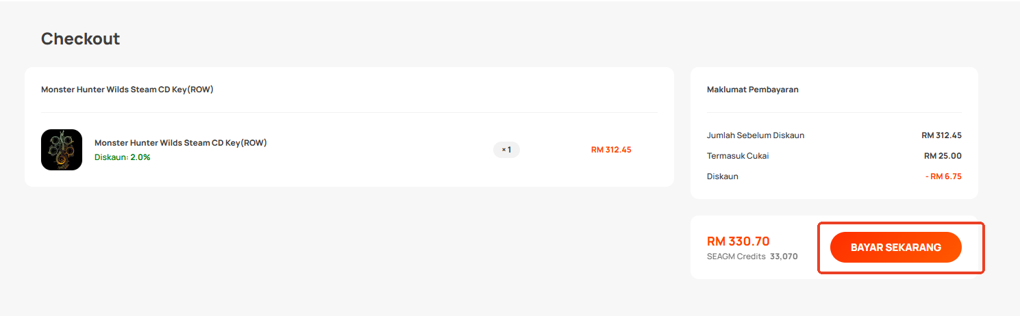Click the Termasuk Cukai row label
Viewport: 1020px width, 316px height.
(x=738, y=156)
